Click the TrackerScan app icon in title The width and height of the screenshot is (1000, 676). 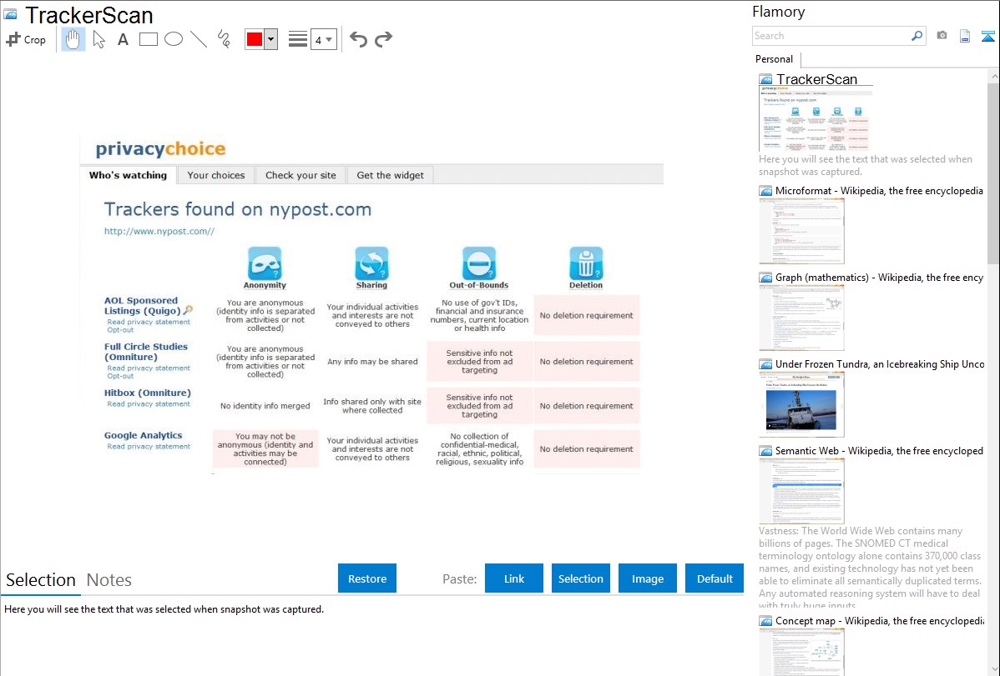[x=10, y=15]
